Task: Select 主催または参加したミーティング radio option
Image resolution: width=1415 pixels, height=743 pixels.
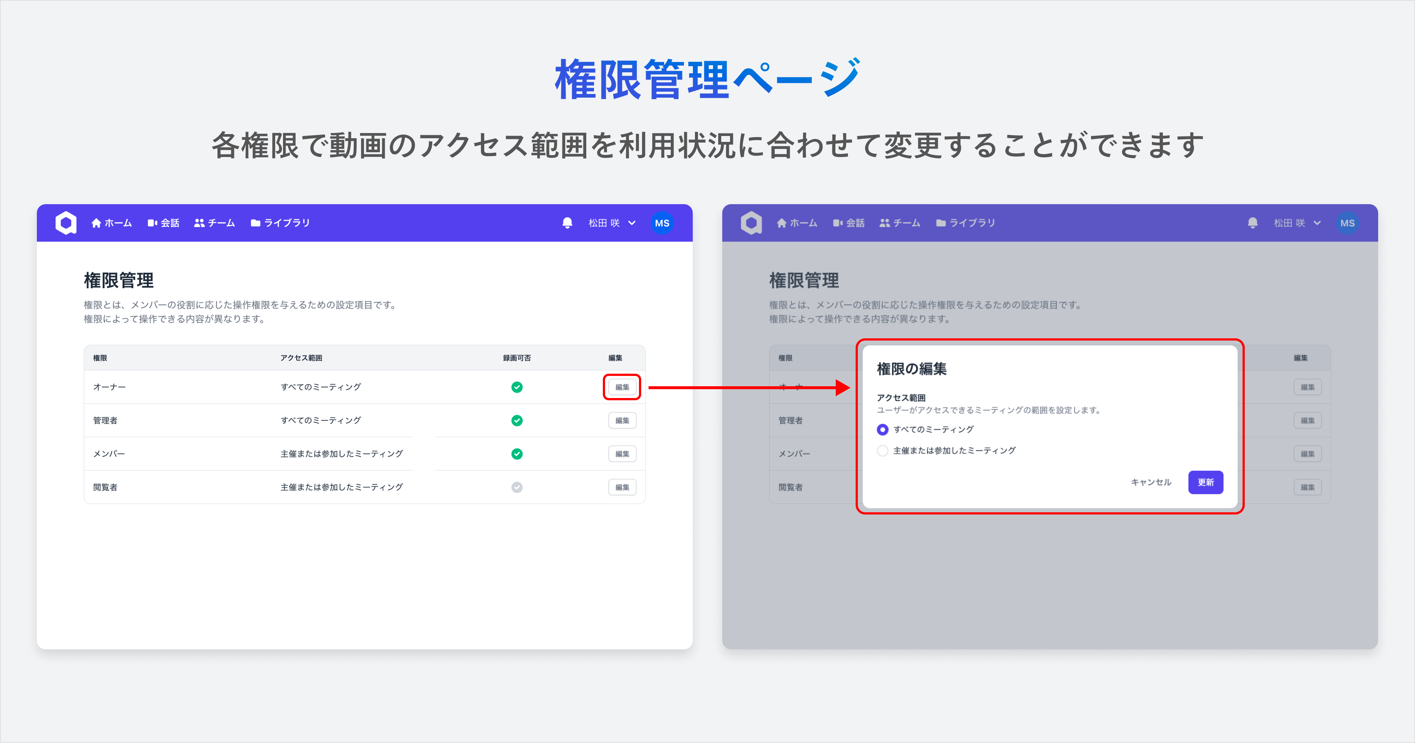Action: [882, 451]
